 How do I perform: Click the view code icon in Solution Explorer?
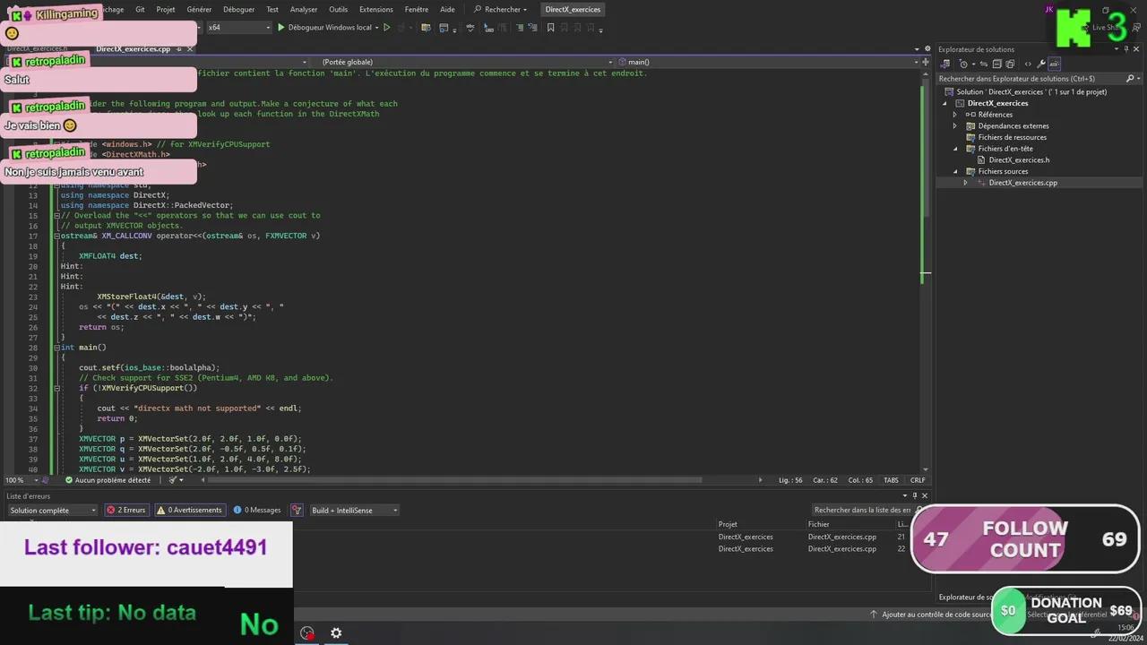click(1027, 64)
